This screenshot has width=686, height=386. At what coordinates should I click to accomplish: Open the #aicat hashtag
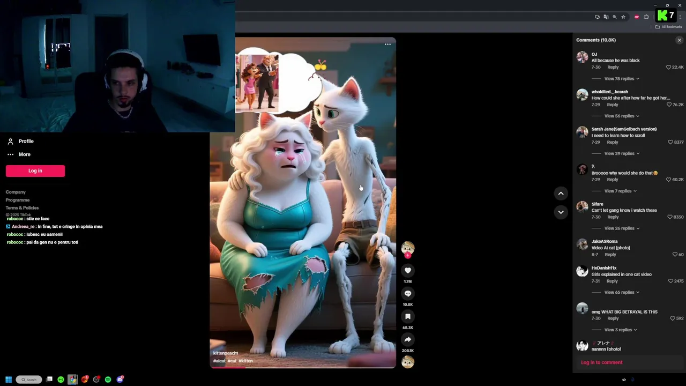tap(219, 361)
